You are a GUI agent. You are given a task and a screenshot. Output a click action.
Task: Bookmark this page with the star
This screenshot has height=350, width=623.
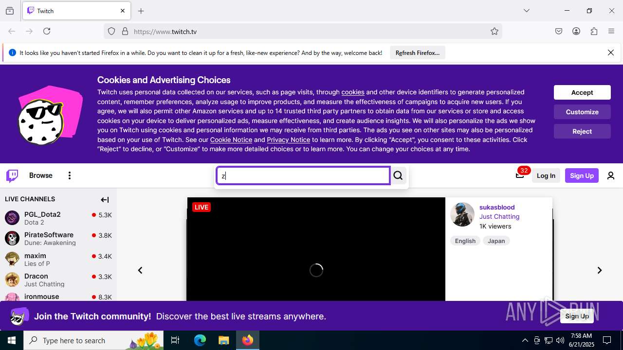click(495, 31)
